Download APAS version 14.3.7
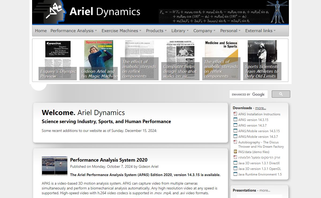321x198 pixels. [x=253, y=125]
